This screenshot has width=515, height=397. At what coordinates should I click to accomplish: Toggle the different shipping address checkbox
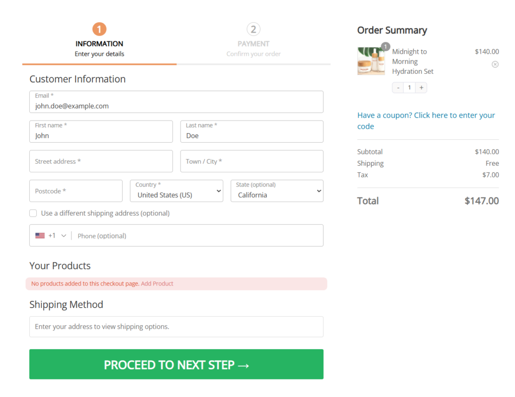pos(33,213)
